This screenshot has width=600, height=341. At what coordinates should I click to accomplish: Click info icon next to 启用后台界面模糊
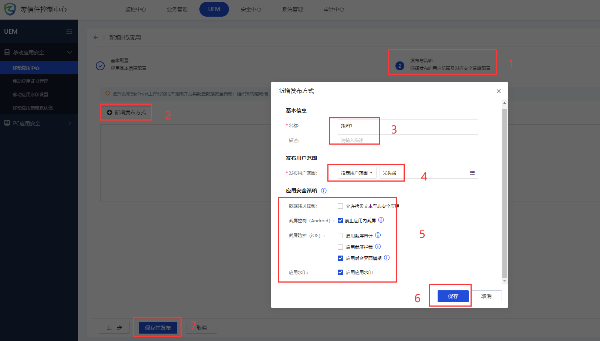point(387,258)
